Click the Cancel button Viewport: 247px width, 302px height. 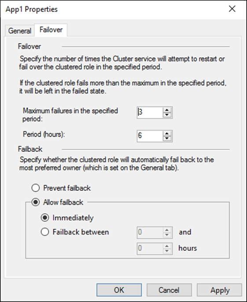[169, 290]
